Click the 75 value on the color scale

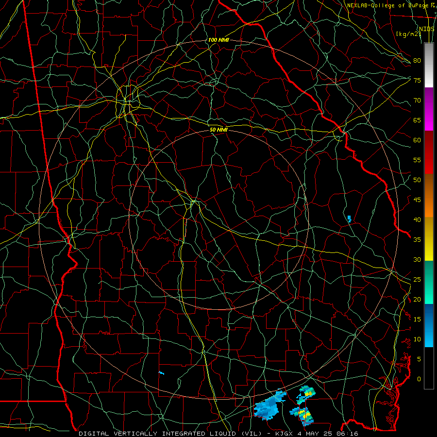[417, 80]
